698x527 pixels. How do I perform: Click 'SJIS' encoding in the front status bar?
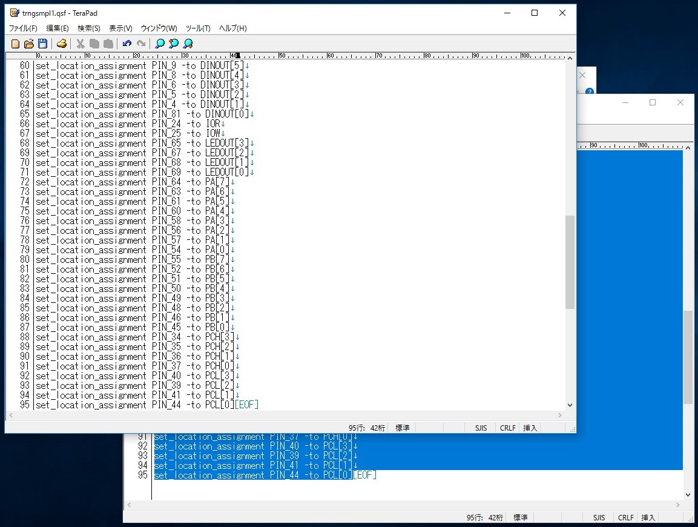pyautogui.click(x=481, y=428)
